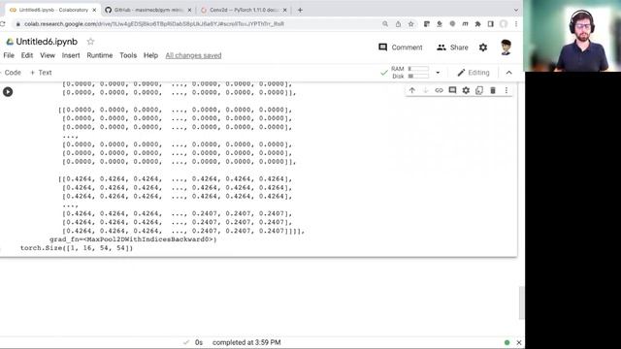Rename the Untitled6.ipynb notebook title
621x349 pixels.
pyautogui.click(x=47, y=42)
